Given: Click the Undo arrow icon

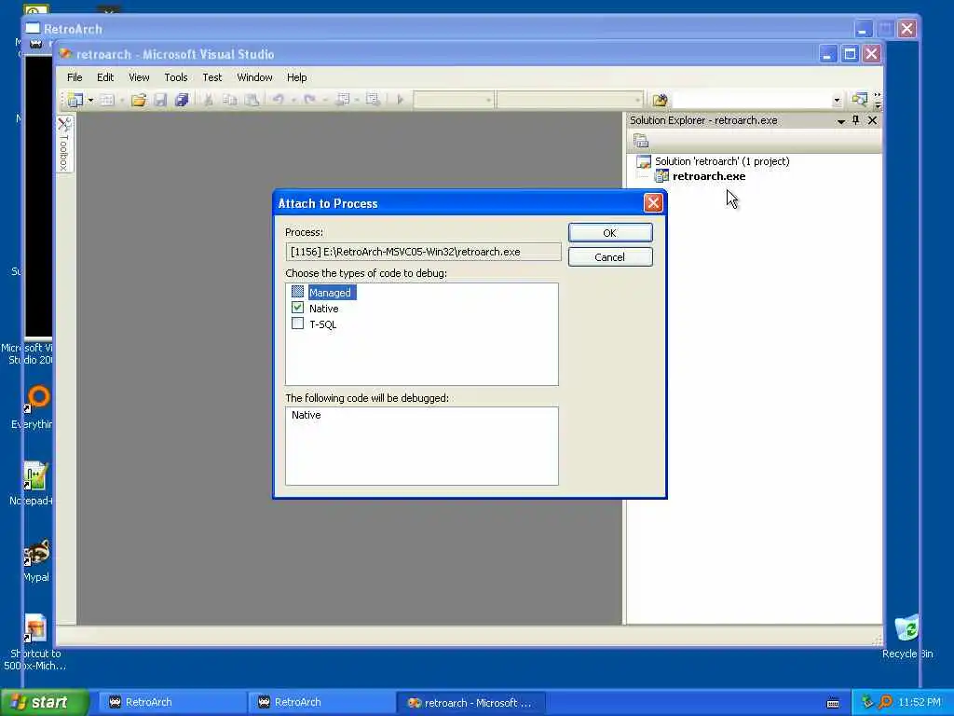Looking at the screenshot, I should tap(278, 100).
